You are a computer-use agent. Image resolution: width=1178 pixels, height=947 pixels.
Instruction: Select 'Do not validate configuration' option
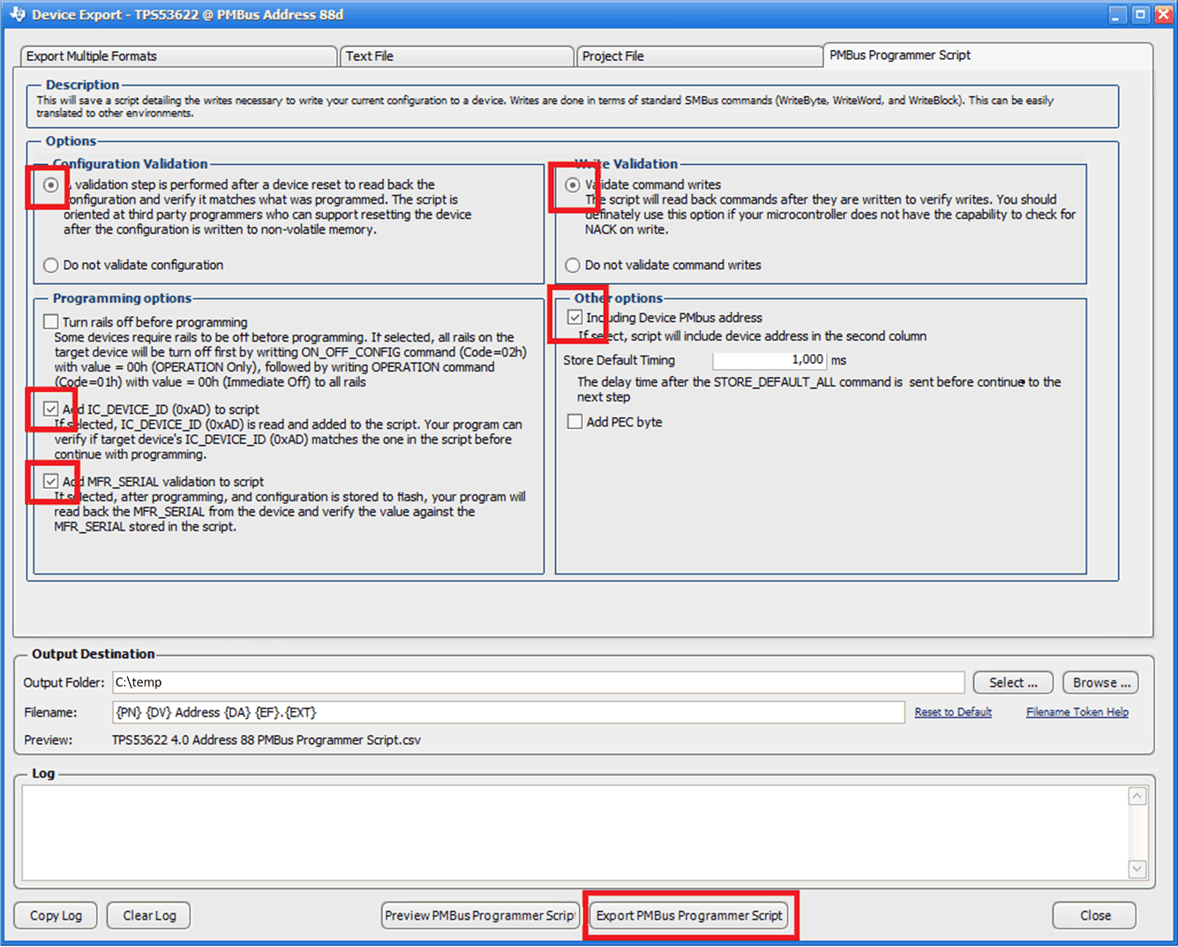52,265
